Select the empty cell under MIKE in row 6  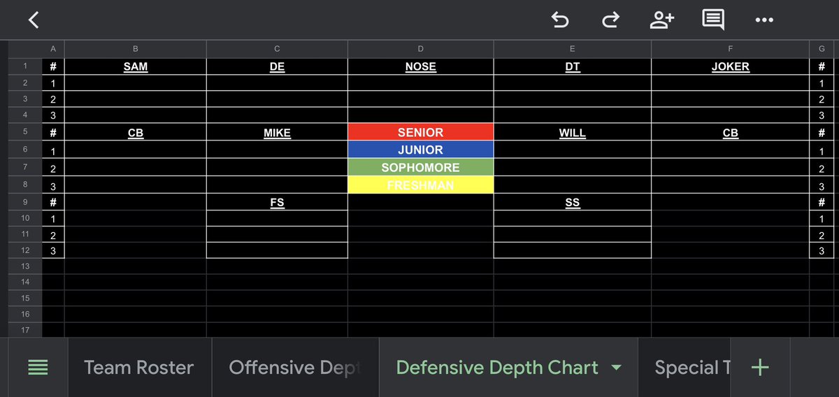tap(277, 150)
